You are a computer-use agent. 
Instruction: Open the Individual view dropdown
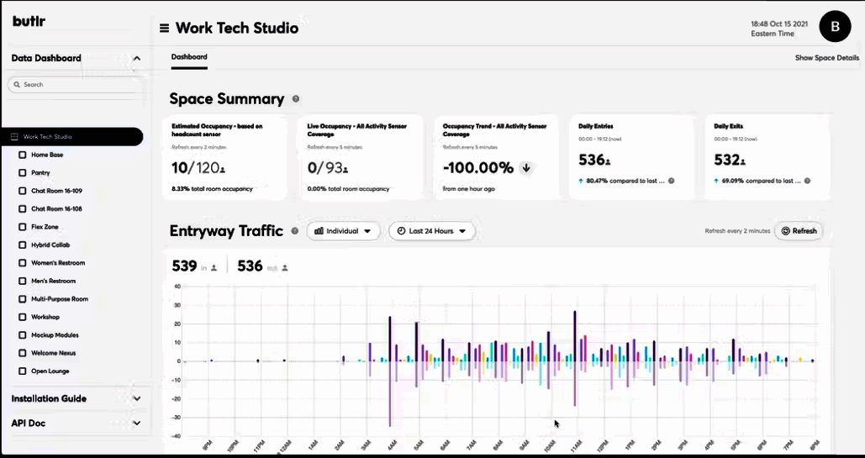pyautogui.click(x=343, y=231)
